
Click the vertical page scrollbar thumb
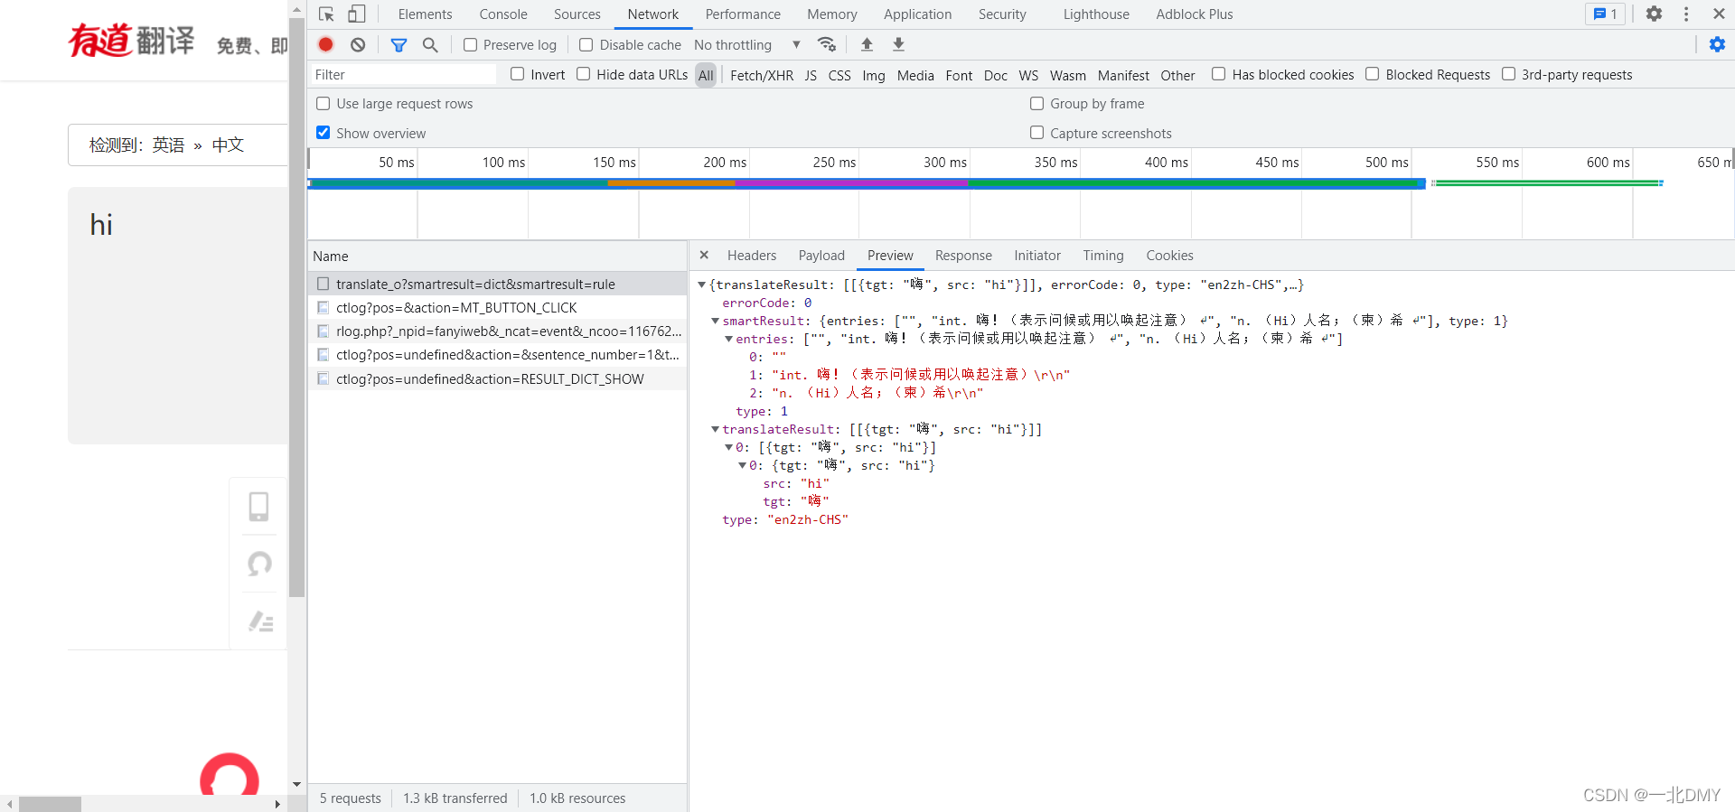[296, 309]
